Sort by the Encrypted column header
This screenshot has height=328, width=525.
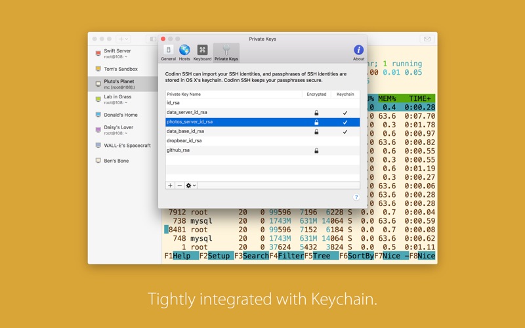316,94
